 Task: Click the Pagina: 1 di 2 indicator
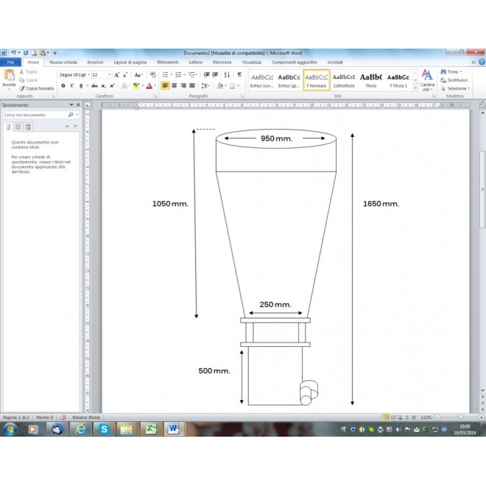(x=16, y=418)
